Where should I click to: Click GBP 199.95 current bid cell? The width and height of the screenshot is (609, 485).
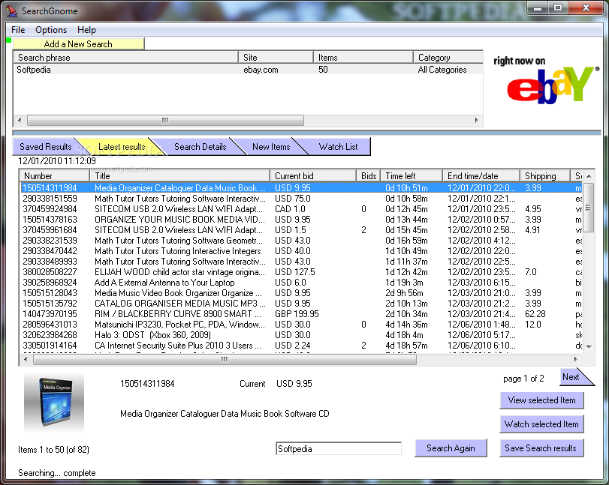pos(297,313)
